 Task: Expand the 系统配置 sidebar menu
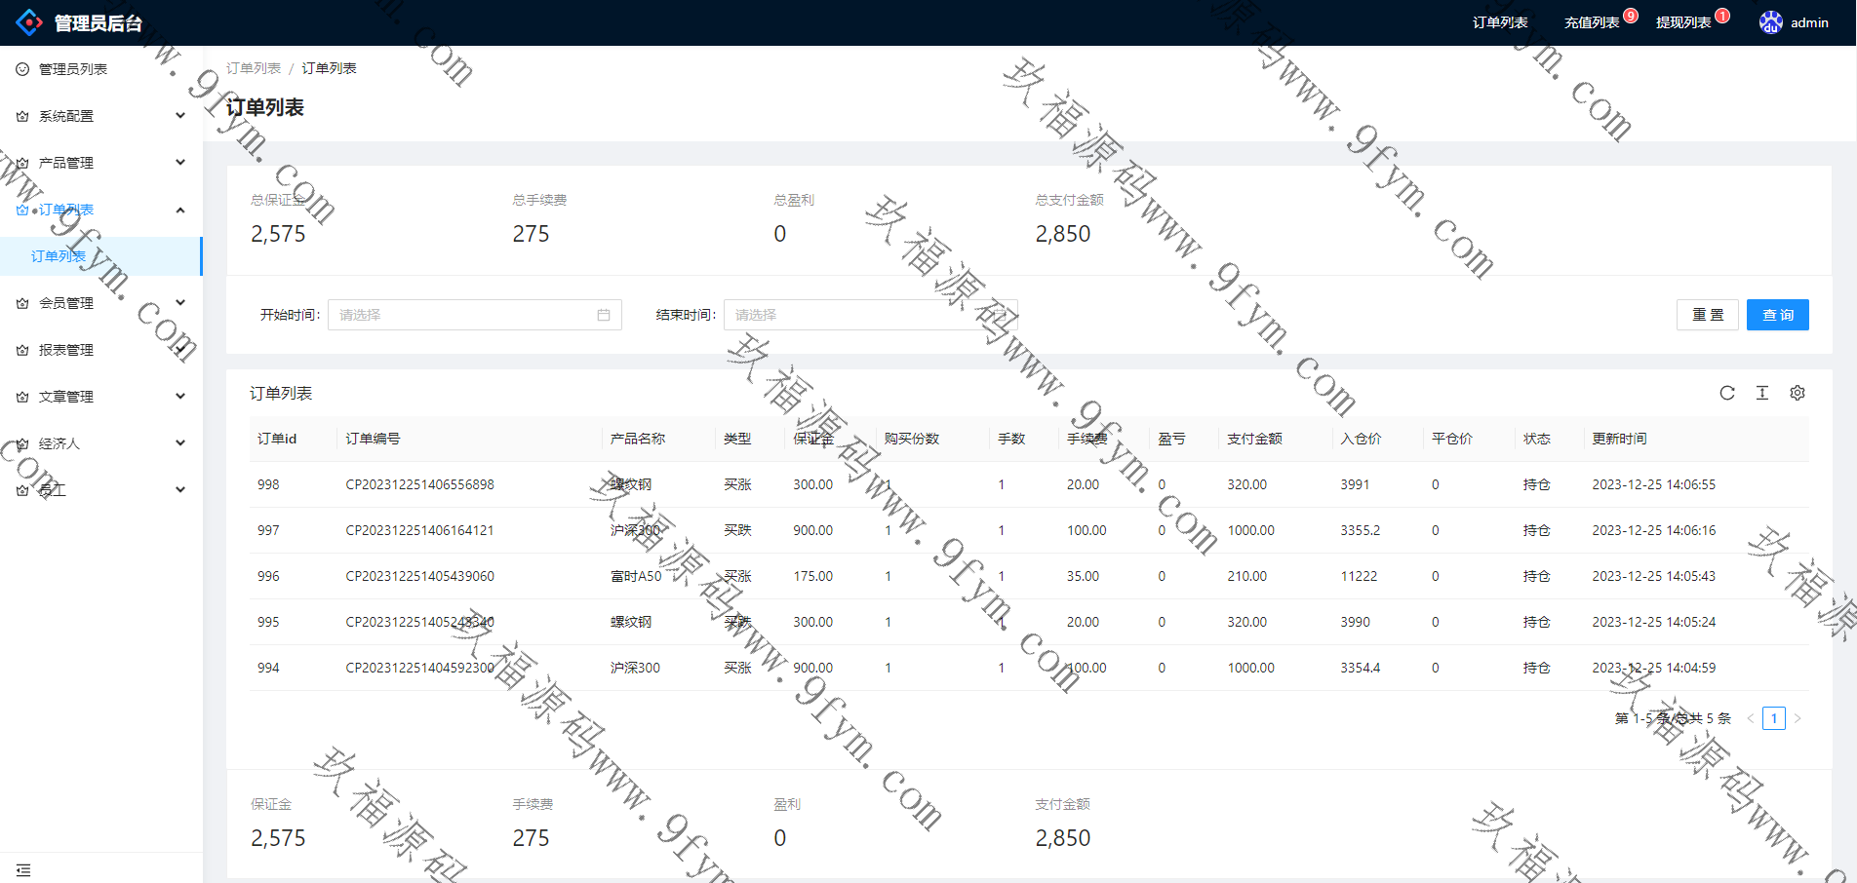pos(98,116)
